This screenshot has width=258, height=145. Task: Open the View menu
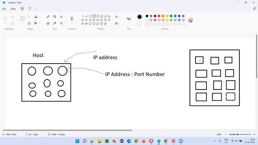coord(13,9)
